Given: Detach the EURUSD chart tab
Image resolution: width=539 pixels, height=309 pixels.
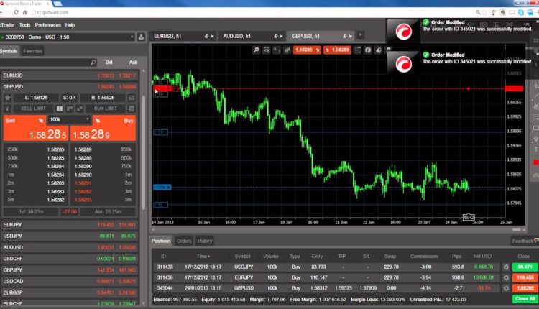Looking at the screenshot, I should pyautogui.click(x=206, y=36).
